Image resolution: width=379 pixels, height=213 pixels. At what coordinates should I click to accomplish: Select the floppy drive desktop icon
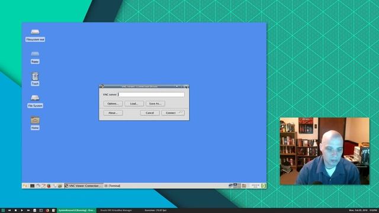click(35, 57)
